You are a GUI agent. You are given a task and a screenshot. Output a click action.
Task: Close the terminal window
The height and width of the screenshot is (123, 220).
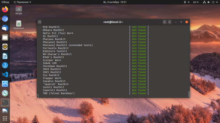pyautogui.click(x=187, y=22)
